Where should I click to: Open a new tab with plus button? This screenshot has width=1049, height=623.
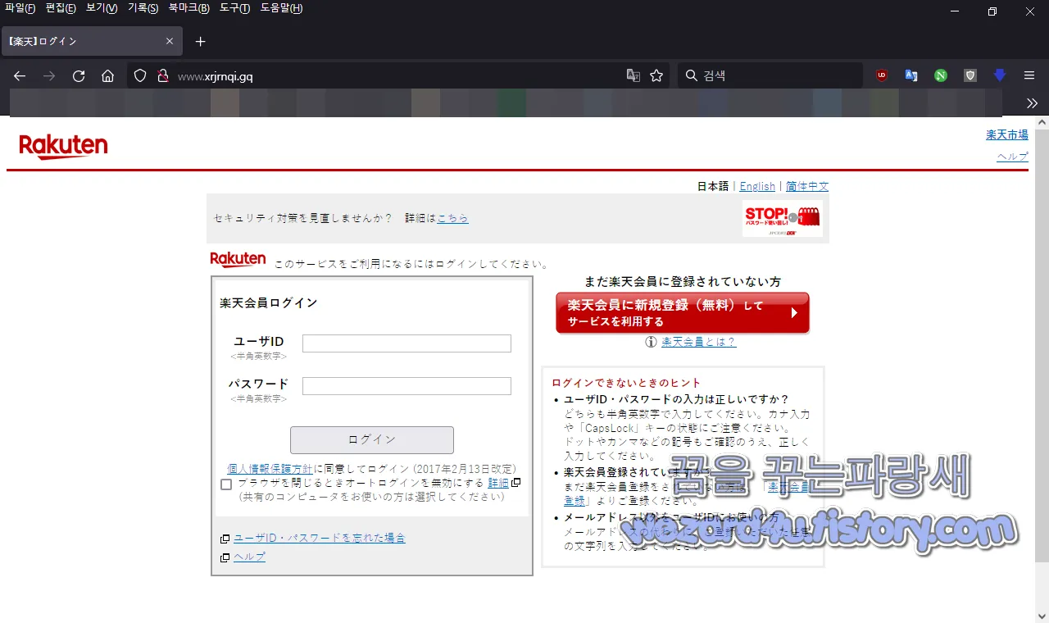pyautogui.click(x=200, y=41)
